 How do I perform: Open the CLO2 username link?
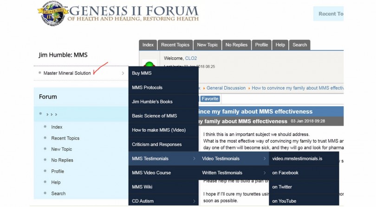pyautogui.click(x=191, y=58)
